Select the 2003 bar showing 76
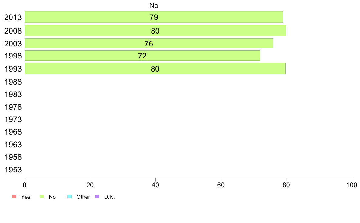 click(149, 43)
